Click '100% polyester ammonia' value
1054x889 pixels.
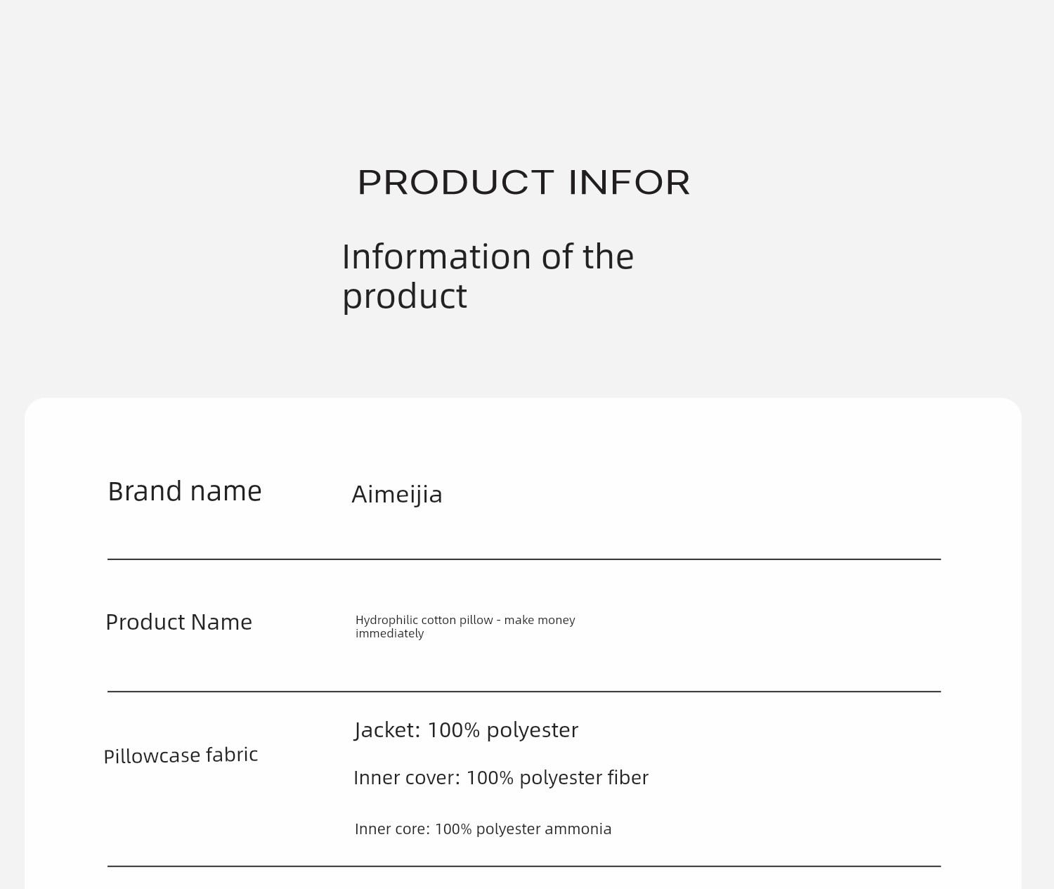tap(523, 829)
